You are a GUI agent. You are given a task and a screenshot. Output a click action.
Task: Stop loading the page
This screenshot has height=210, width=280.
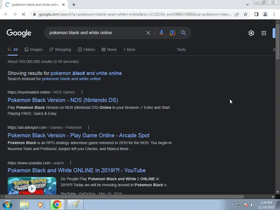(24, 14)
